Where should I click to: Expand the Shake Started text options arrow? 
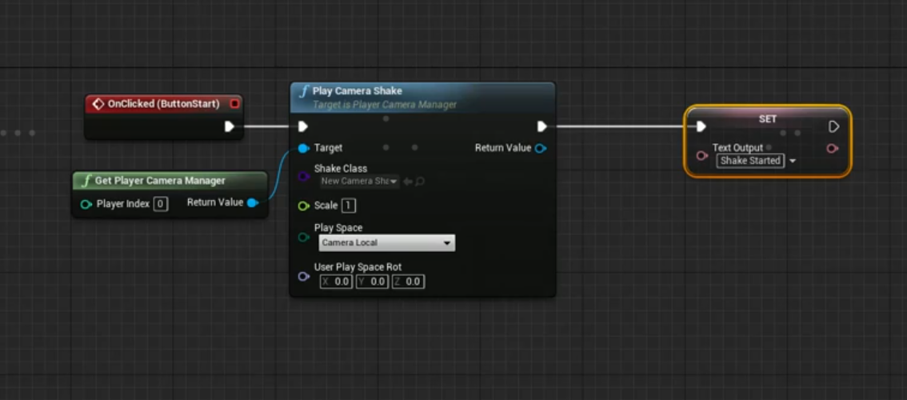(792, 161)
